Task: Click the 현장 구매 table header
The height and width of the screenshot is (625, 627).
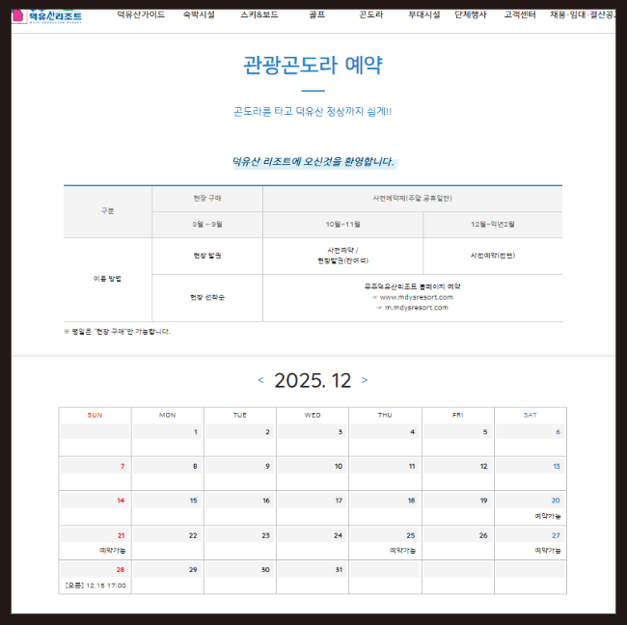Action: (x=207, y=199)
